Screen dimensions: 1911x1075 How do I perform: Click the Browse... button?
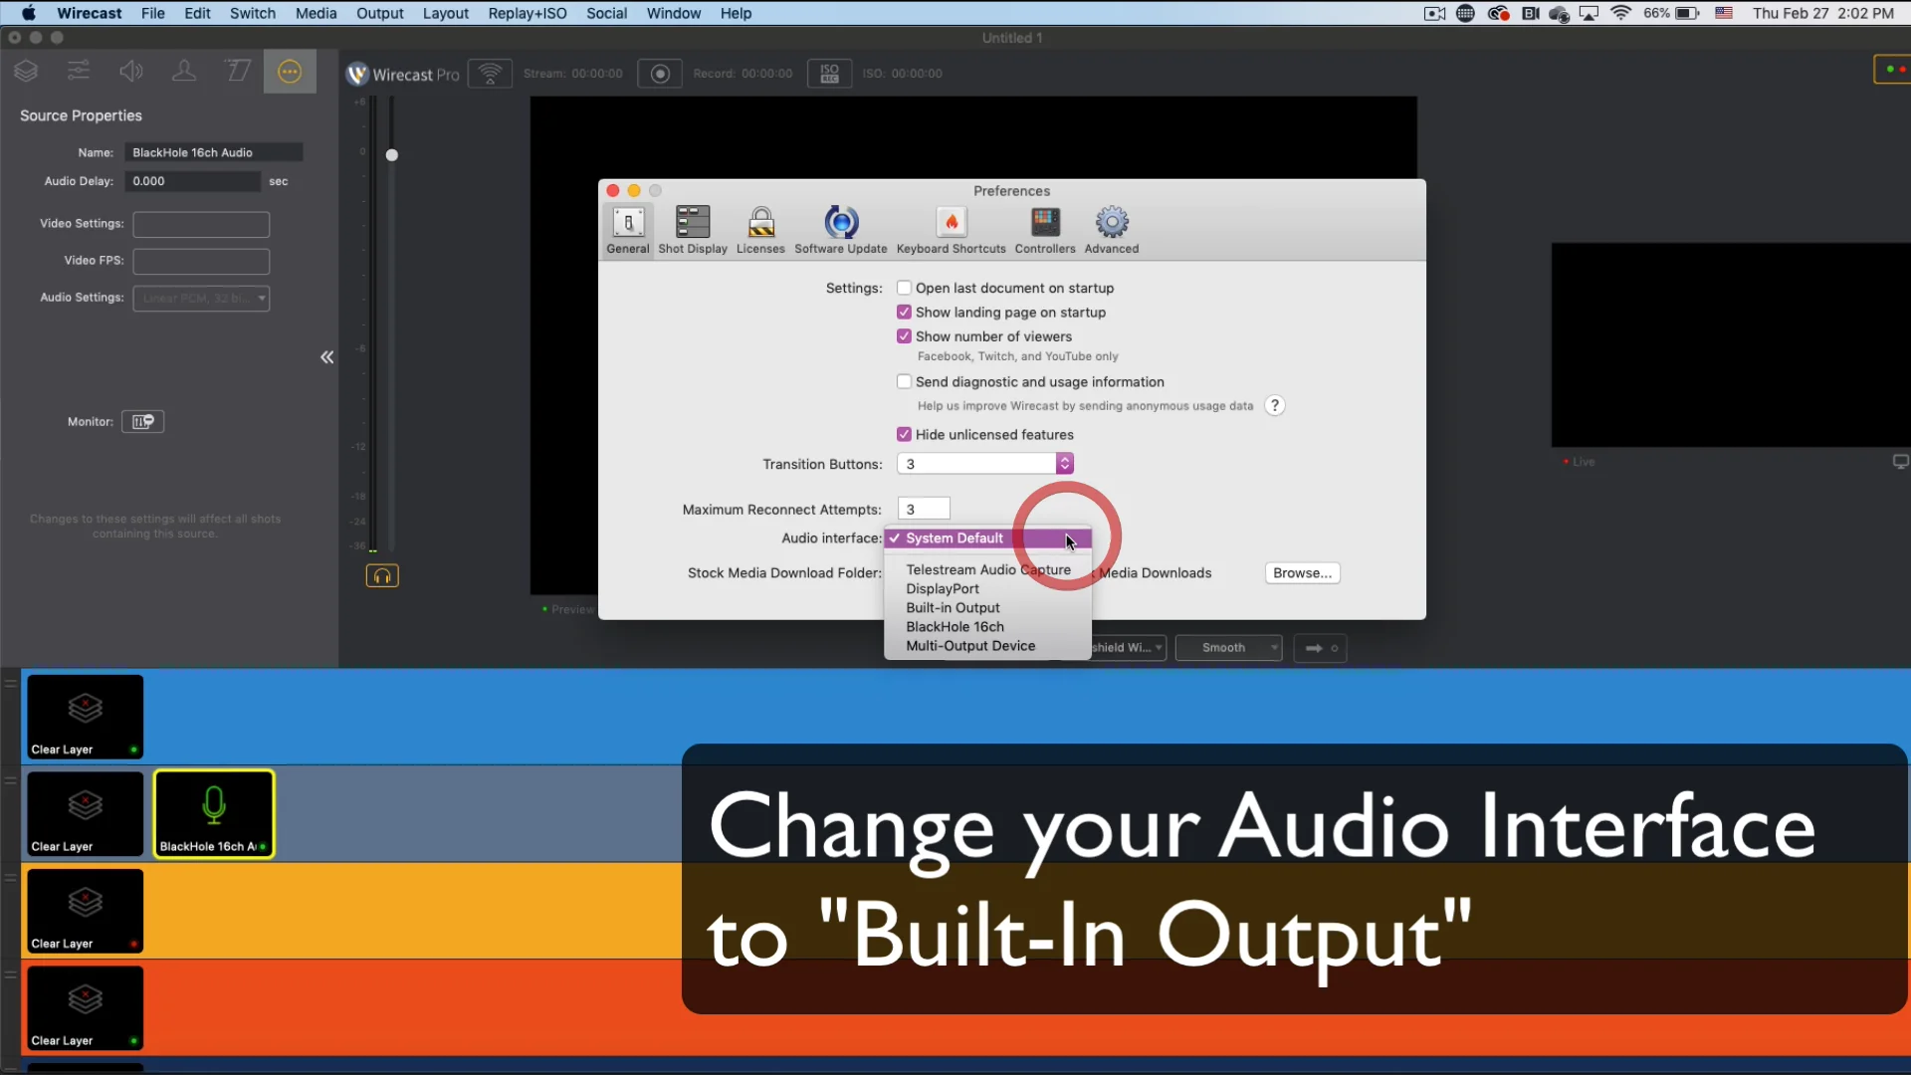point(1302,573)
